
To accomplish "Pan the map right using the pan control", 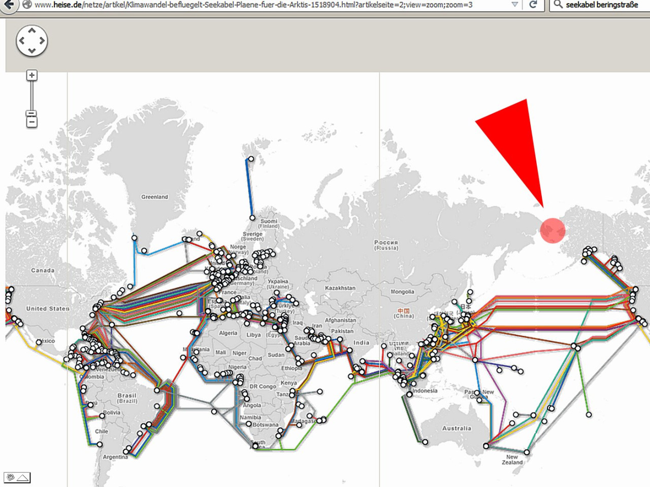I will click(x=42, y=41).
